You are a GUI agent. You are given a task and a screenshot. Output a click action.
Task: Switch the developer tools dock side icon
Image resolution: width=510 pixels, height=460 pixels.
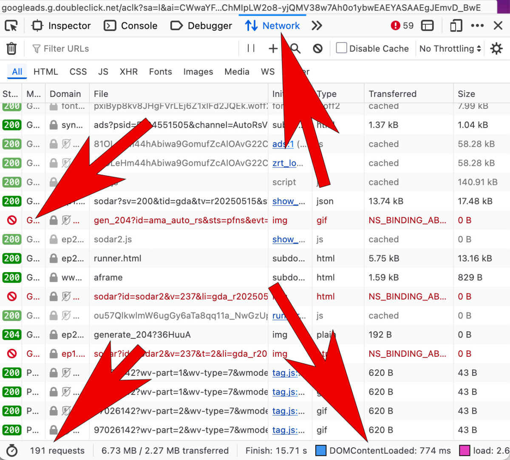pyautogui.click(x=427, y=26)
